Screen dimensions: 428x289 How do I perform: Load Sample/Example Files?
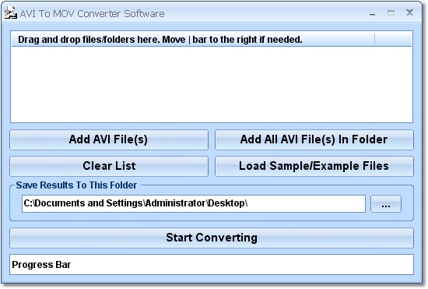(314, 166)
